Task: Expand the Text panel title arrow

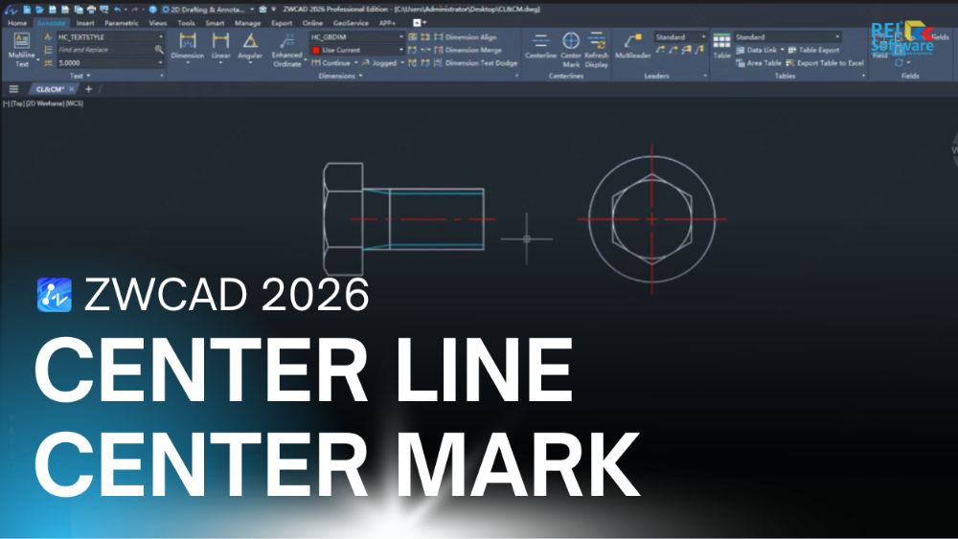Action: pos(88,76)
